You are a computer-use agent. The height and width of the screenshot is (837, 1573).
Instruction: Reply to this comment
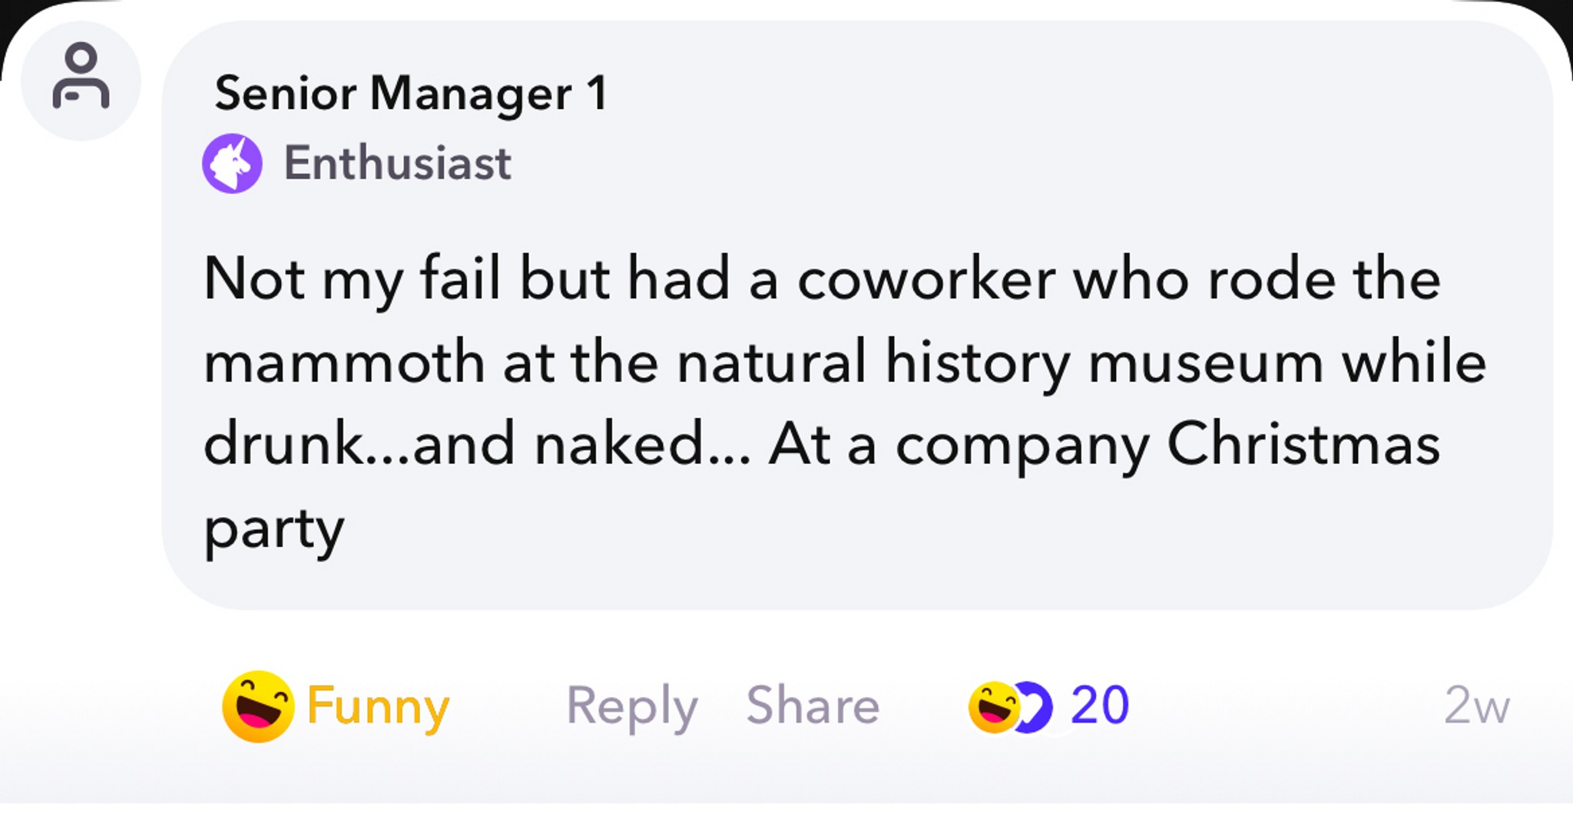[x=631, y=706]
